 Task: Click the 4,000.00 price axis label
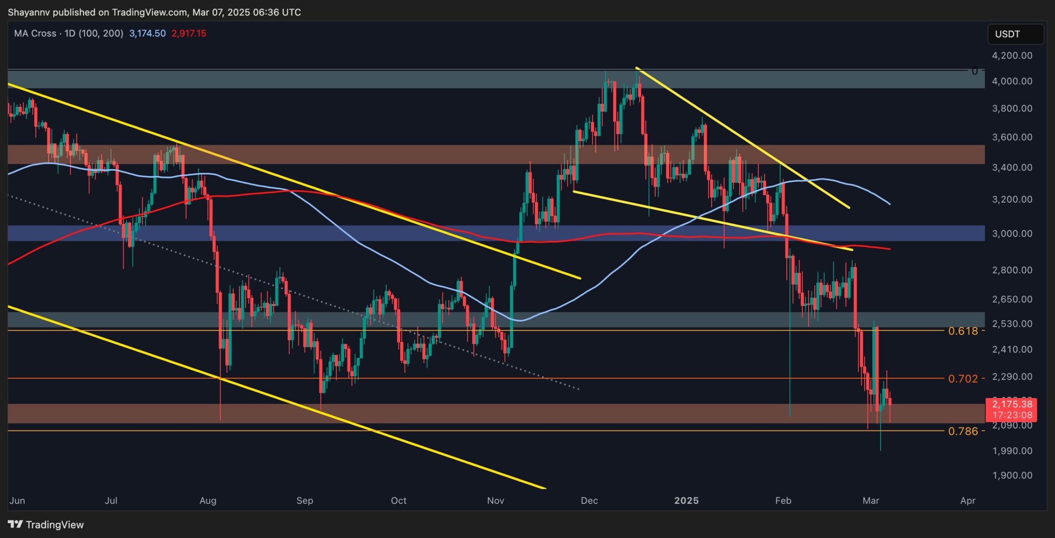coord(1012,81)
